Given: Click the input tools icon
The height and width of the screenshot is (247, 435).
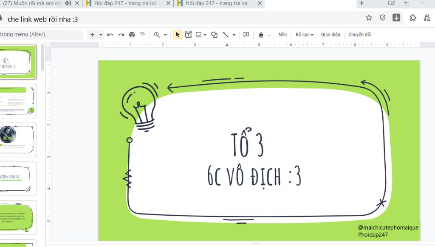Looking at the screenshot, I should [261, 35].
